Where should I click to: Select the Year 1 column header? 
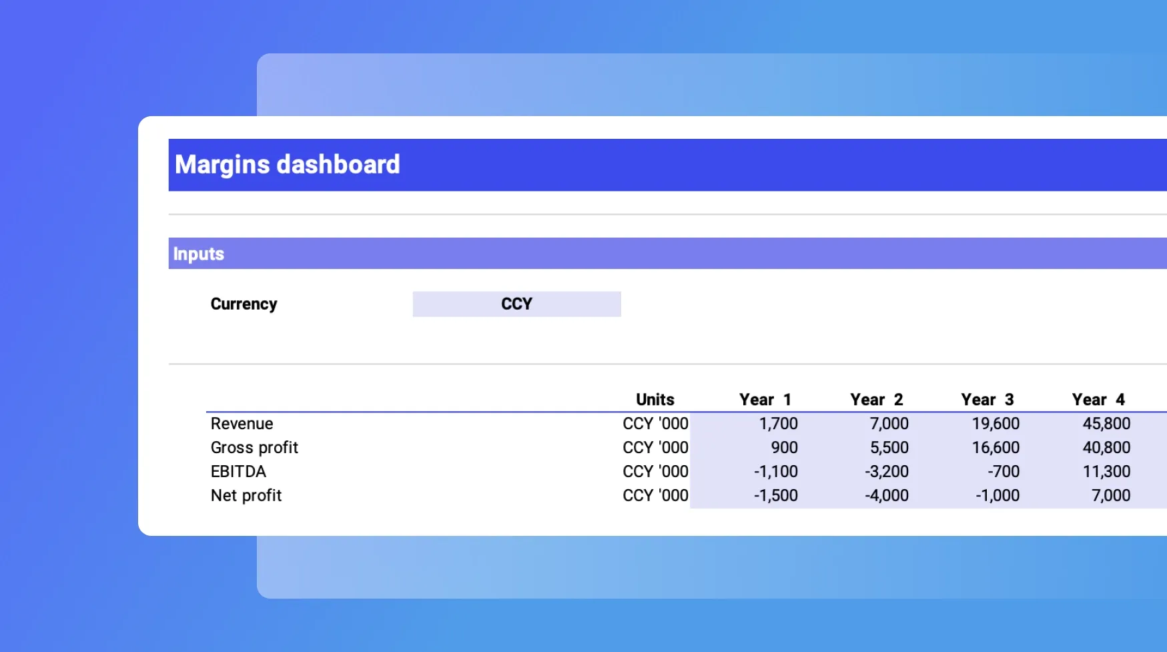click(765, 400)
